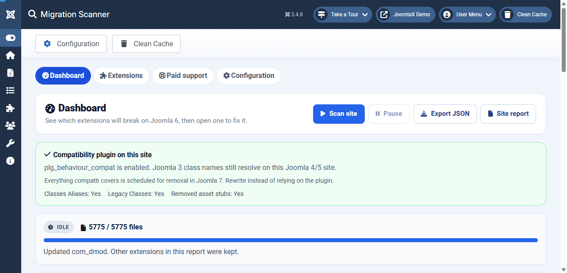Viewport: 567px width, 273px height.
Task: Open the System wrench sidebar icon
Action: tap(11, 143)
